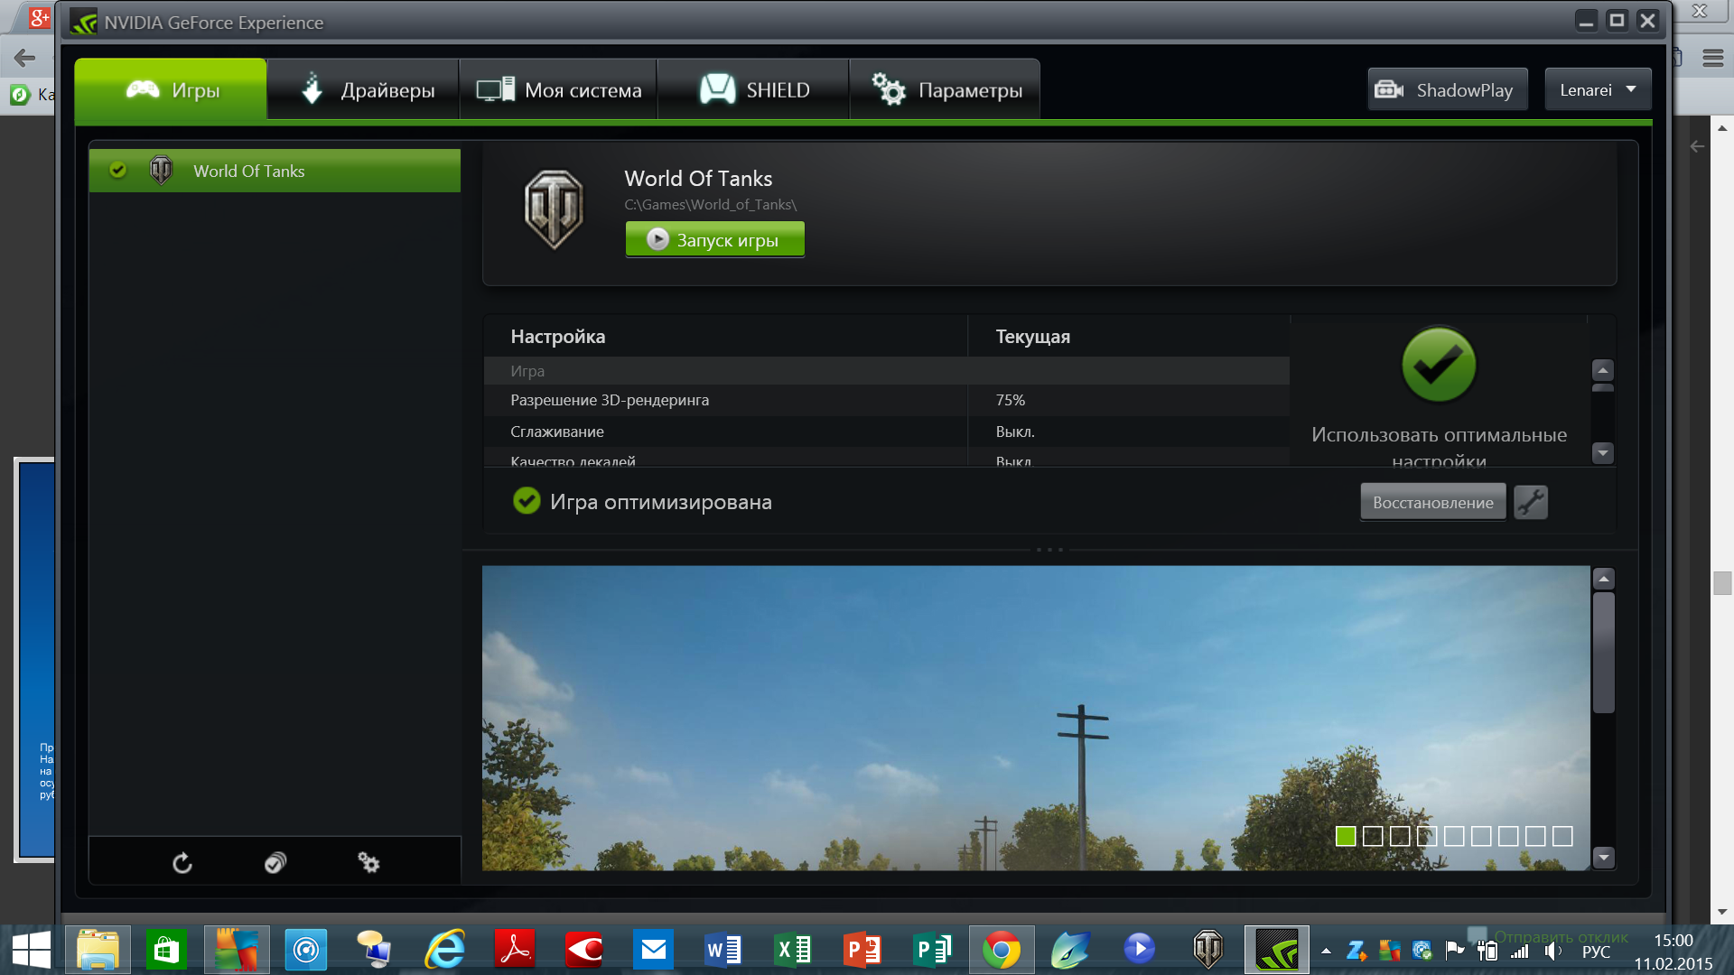Click the settings table scroll down arrow
This screenshot has width=1734, height=975.
point(1603,452)
